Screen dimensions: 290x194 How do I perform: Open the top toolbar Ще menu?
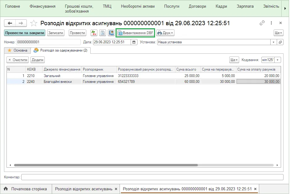(x=278, y=33)
